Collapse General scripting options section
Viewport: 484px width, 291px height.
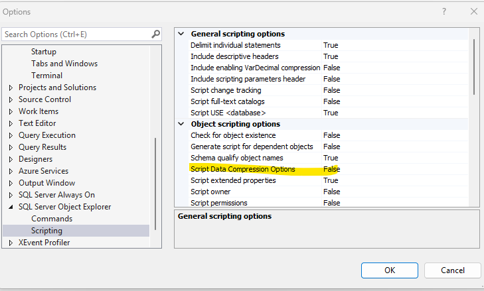coord(181,34)
